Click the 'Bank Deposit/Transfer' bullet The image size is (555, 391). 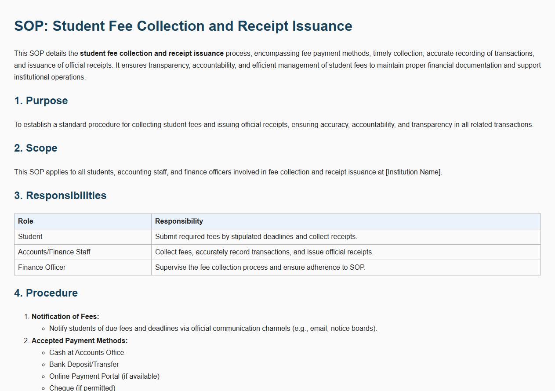click(x=84, y=365)
